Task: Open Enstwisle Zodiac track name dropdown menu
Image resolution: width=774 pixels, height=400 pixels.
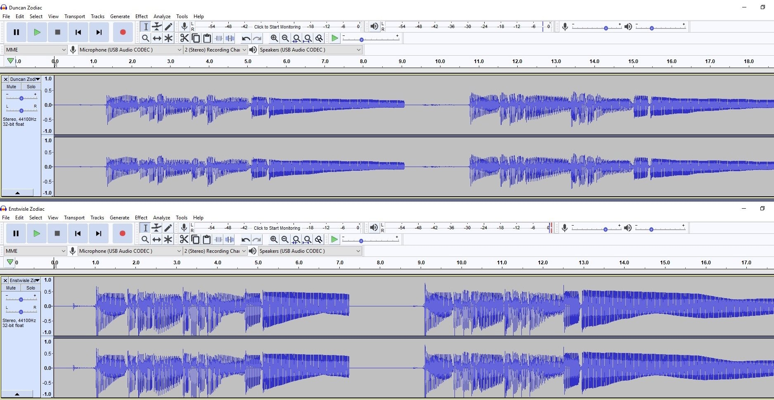Action: [24, 280]
